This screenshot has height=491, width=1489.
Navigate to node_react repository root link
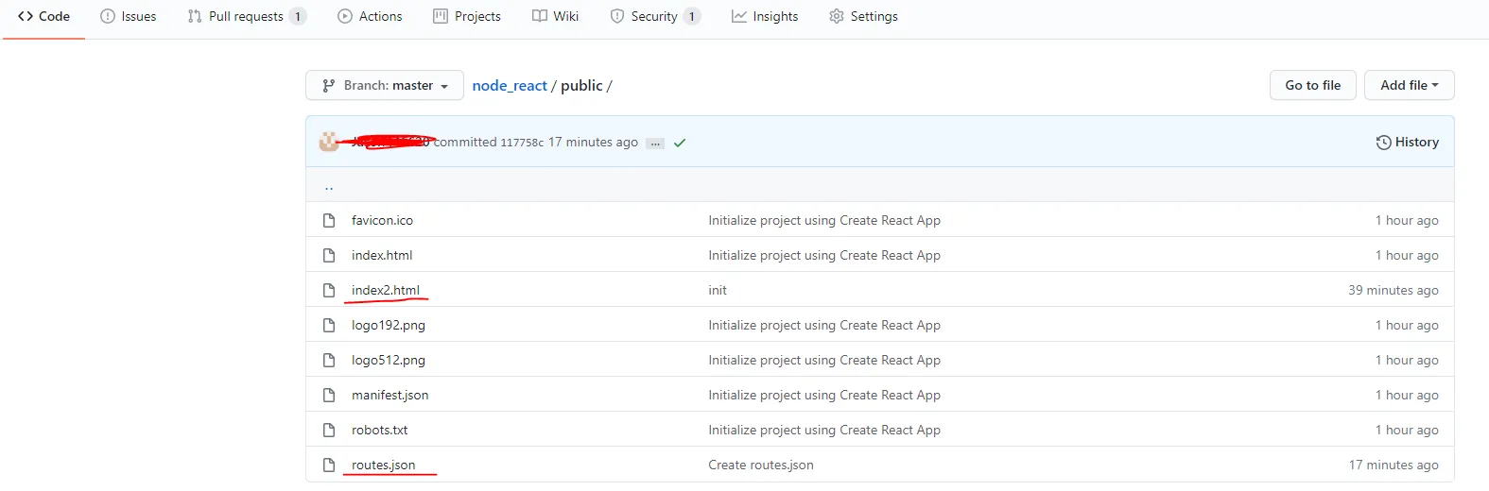tap(510, 85)
